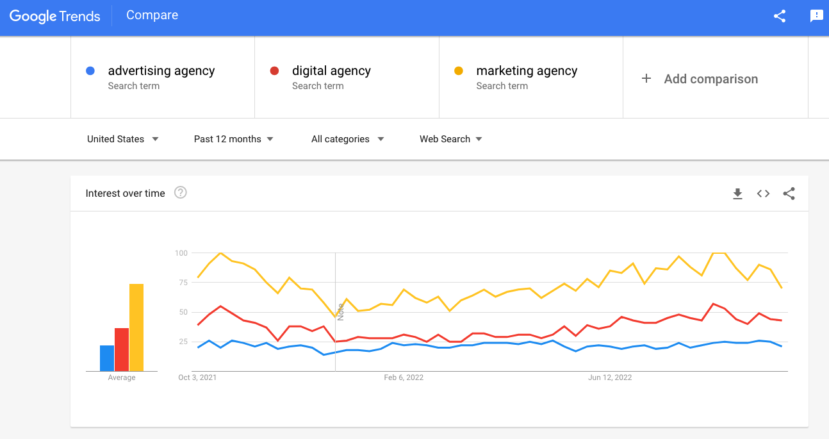Click the marketing agency search term
The height and width of the screenshot is (439, 829).
pos(527,71)
